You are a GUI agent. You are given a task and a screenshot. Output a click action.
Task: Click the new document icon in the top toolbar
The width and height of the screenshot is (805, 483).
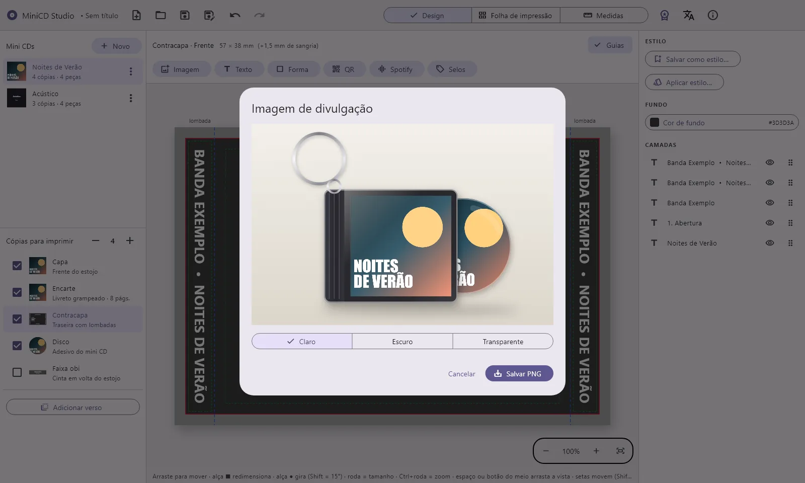click(x=136, y=15)
